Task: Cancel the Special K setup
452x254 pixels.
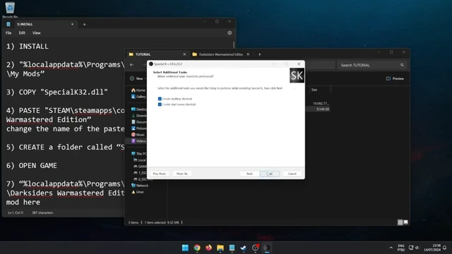Action: [292, 174]
